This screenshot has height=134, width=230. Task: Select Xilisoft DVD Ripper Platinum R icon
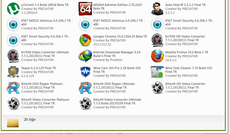point(13,87)
